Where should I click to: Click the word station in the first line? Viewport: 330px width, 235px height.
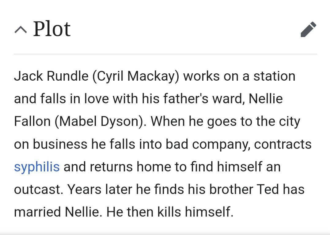[x=274, y=76]
